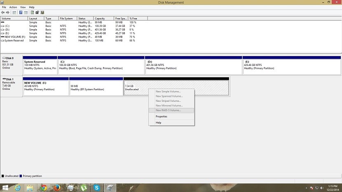Click the Disk Management taskbar icon
Screen dimensions: 342x192
110,187
